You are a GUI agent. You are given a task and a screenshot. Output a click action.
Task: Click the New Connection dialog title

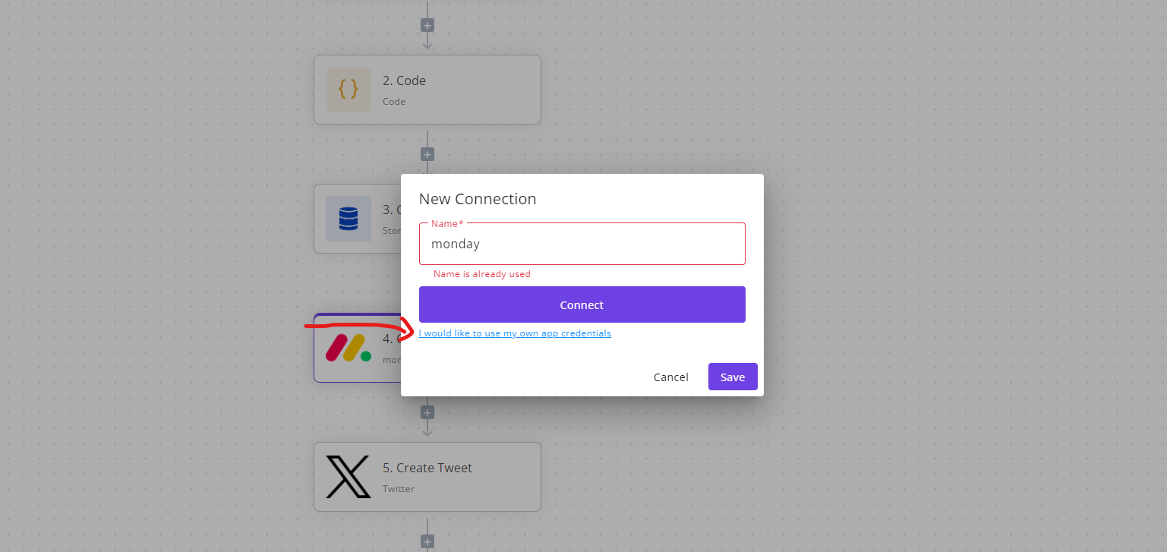pos(478,199)
